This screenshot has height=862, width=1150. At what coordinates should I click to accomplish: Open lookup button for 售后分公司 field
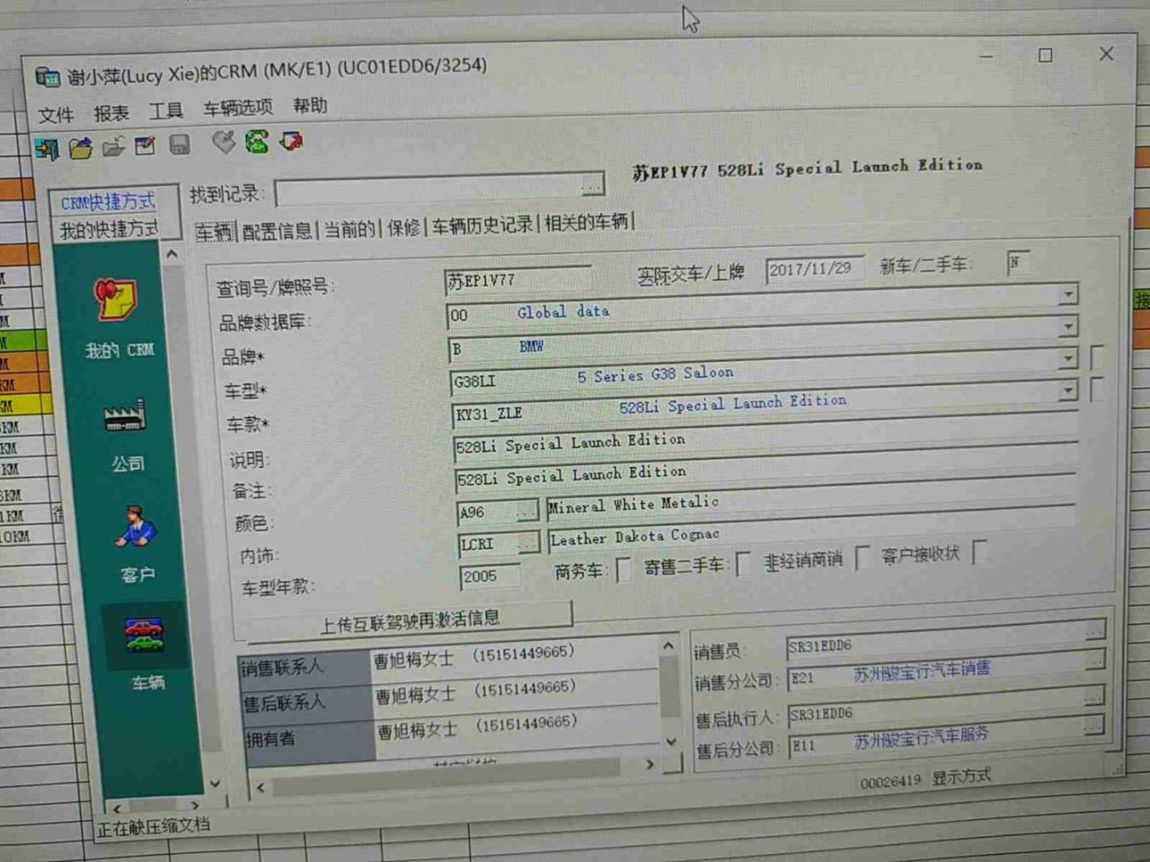[1093, 726]
